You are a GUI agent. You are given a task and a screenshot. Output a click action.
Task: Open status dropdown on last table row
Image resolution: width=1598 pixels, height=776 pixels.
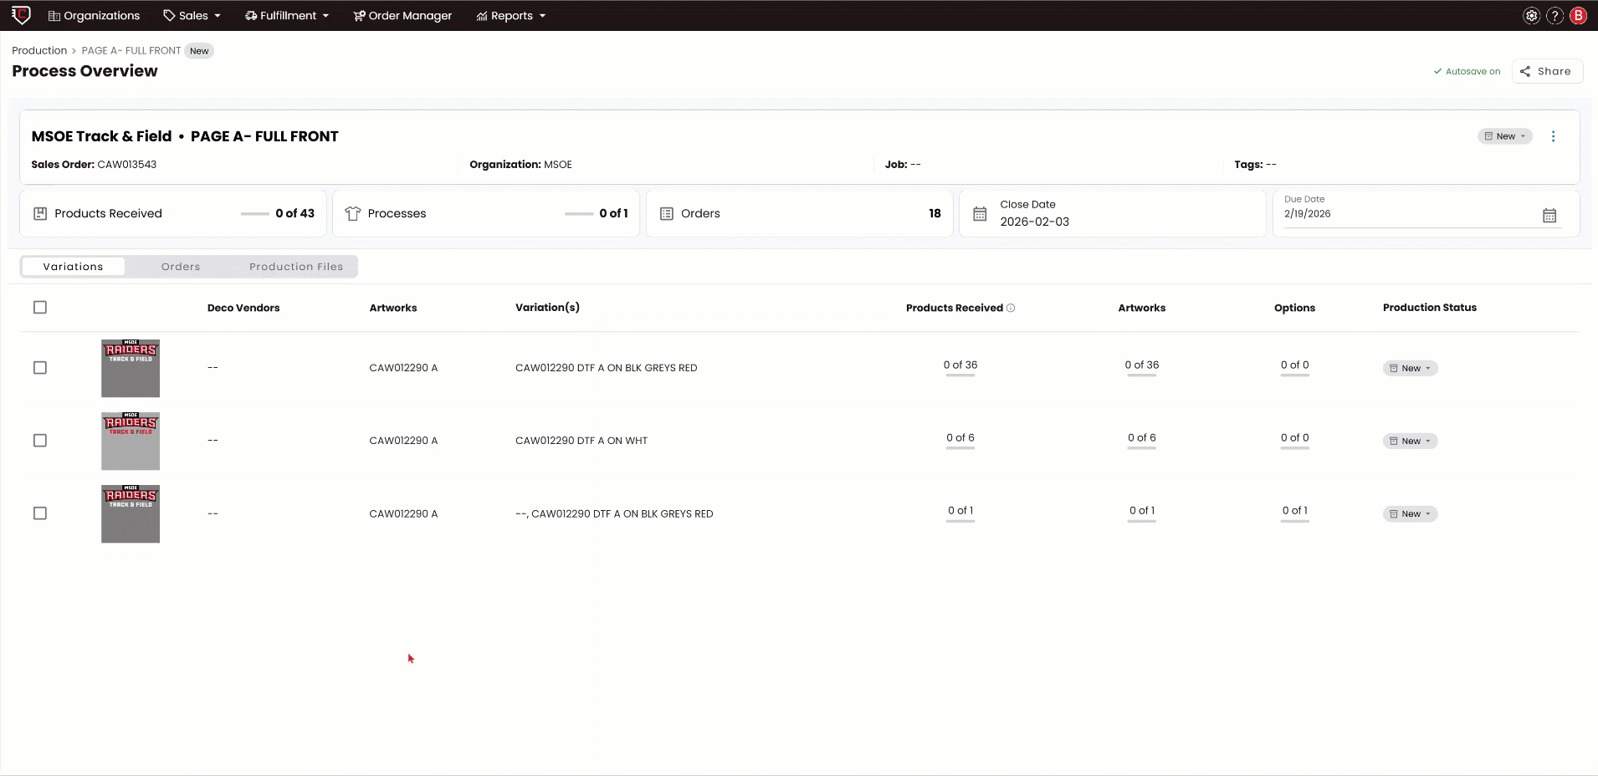(x=1409, y=513)
